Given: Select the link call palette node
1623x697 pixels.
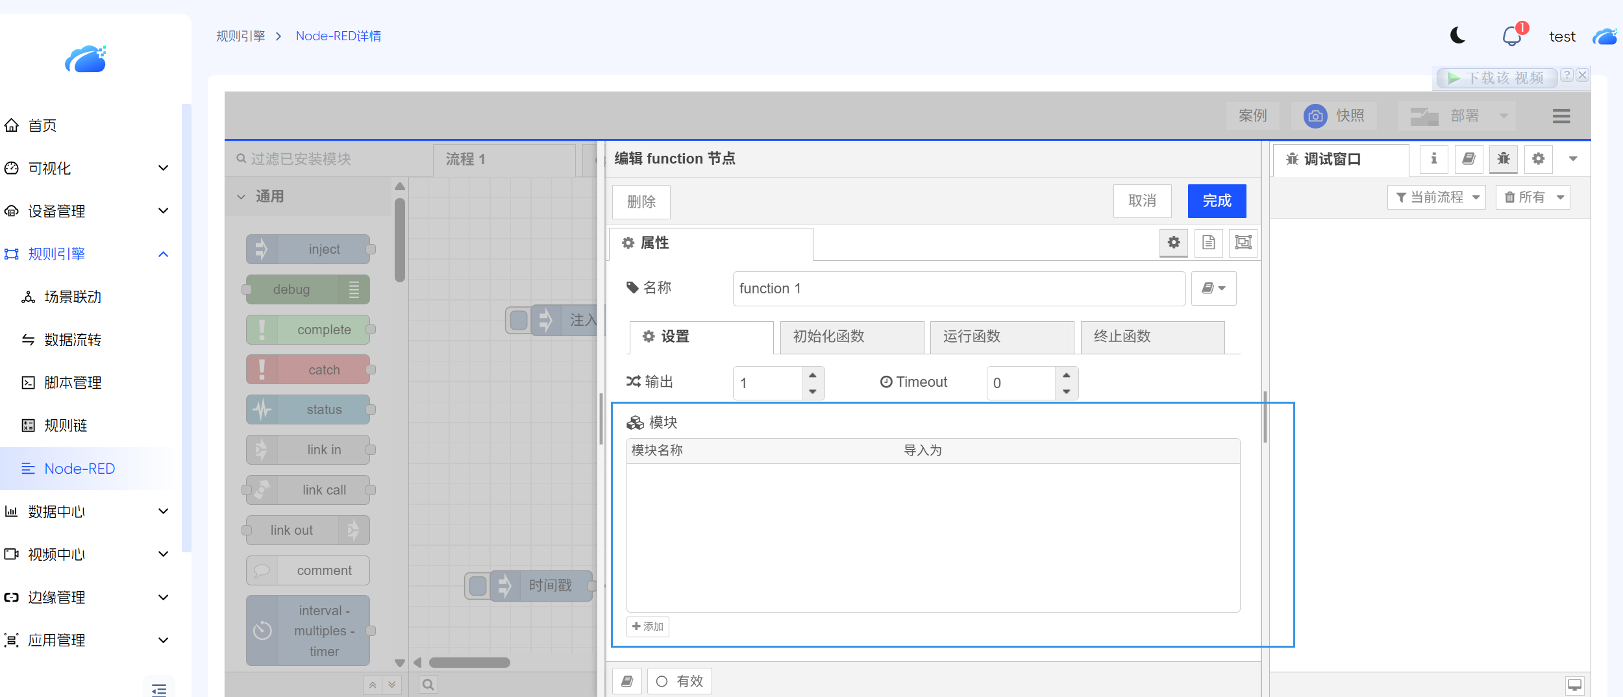Looking at the screenshot, I should point(308,490).
